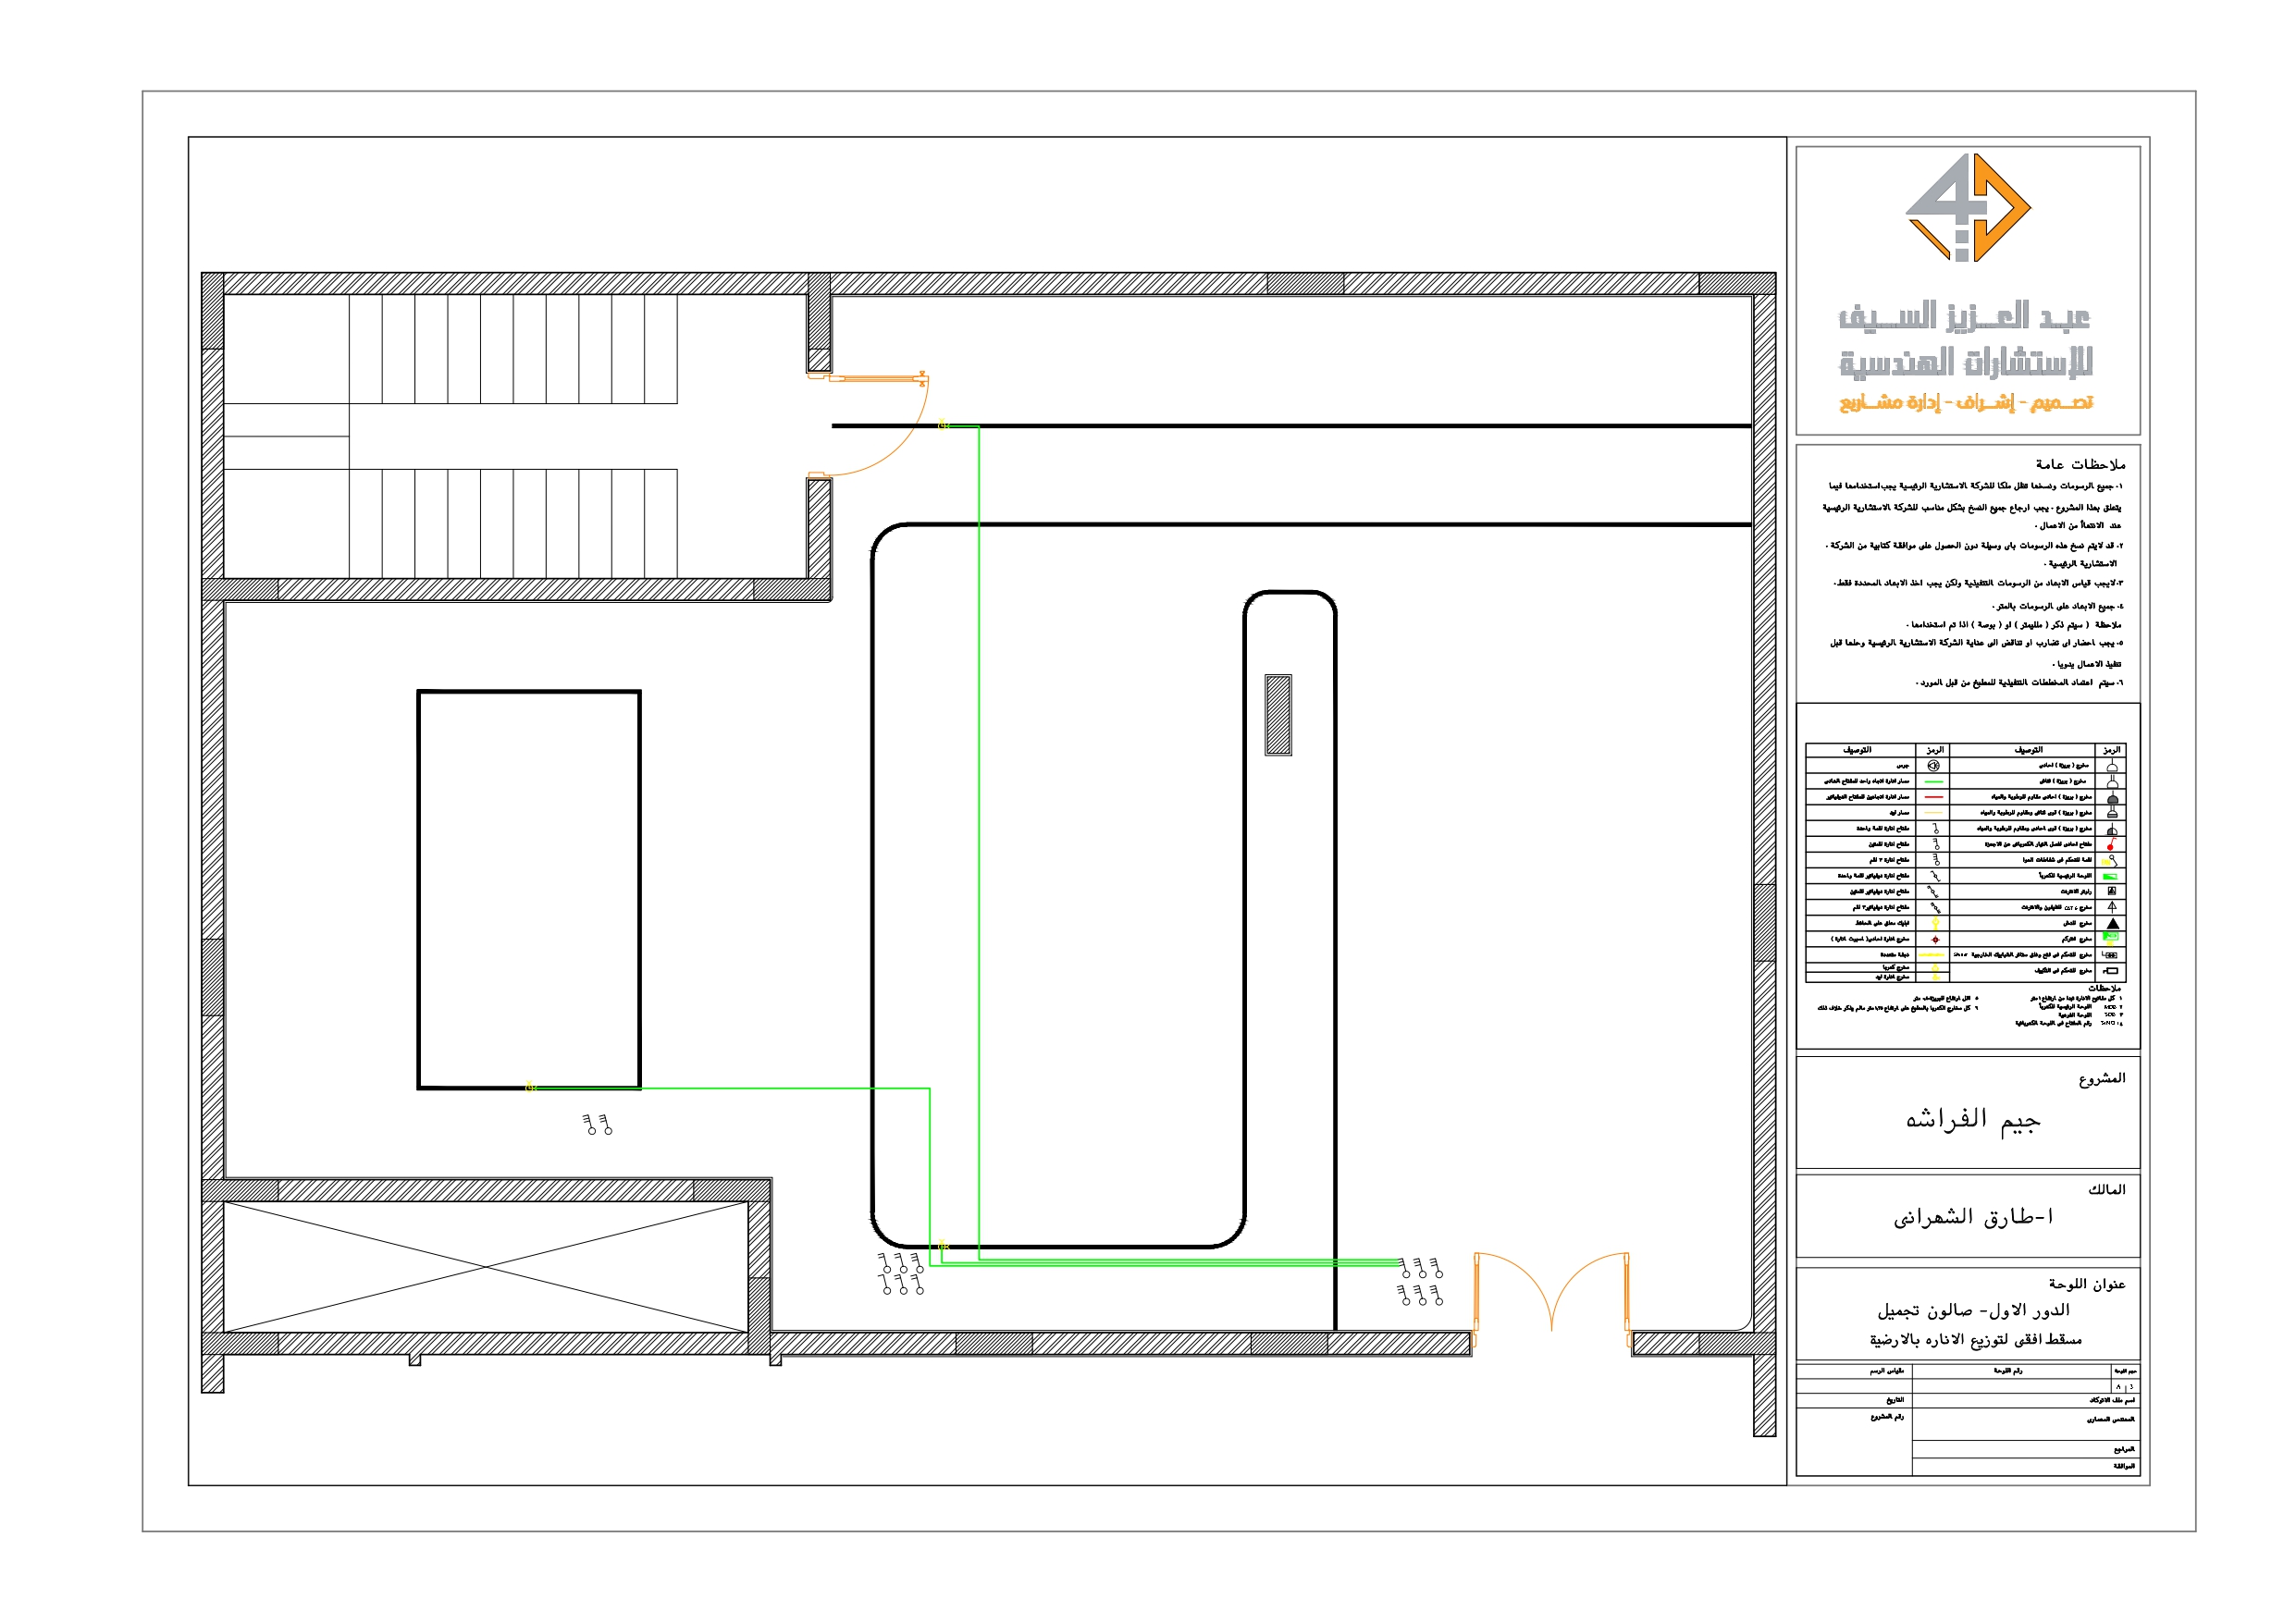Click the six-switch group left of the counter
The height and width of the screenshot is (1623, 2296).
(x=901, y=1273)
